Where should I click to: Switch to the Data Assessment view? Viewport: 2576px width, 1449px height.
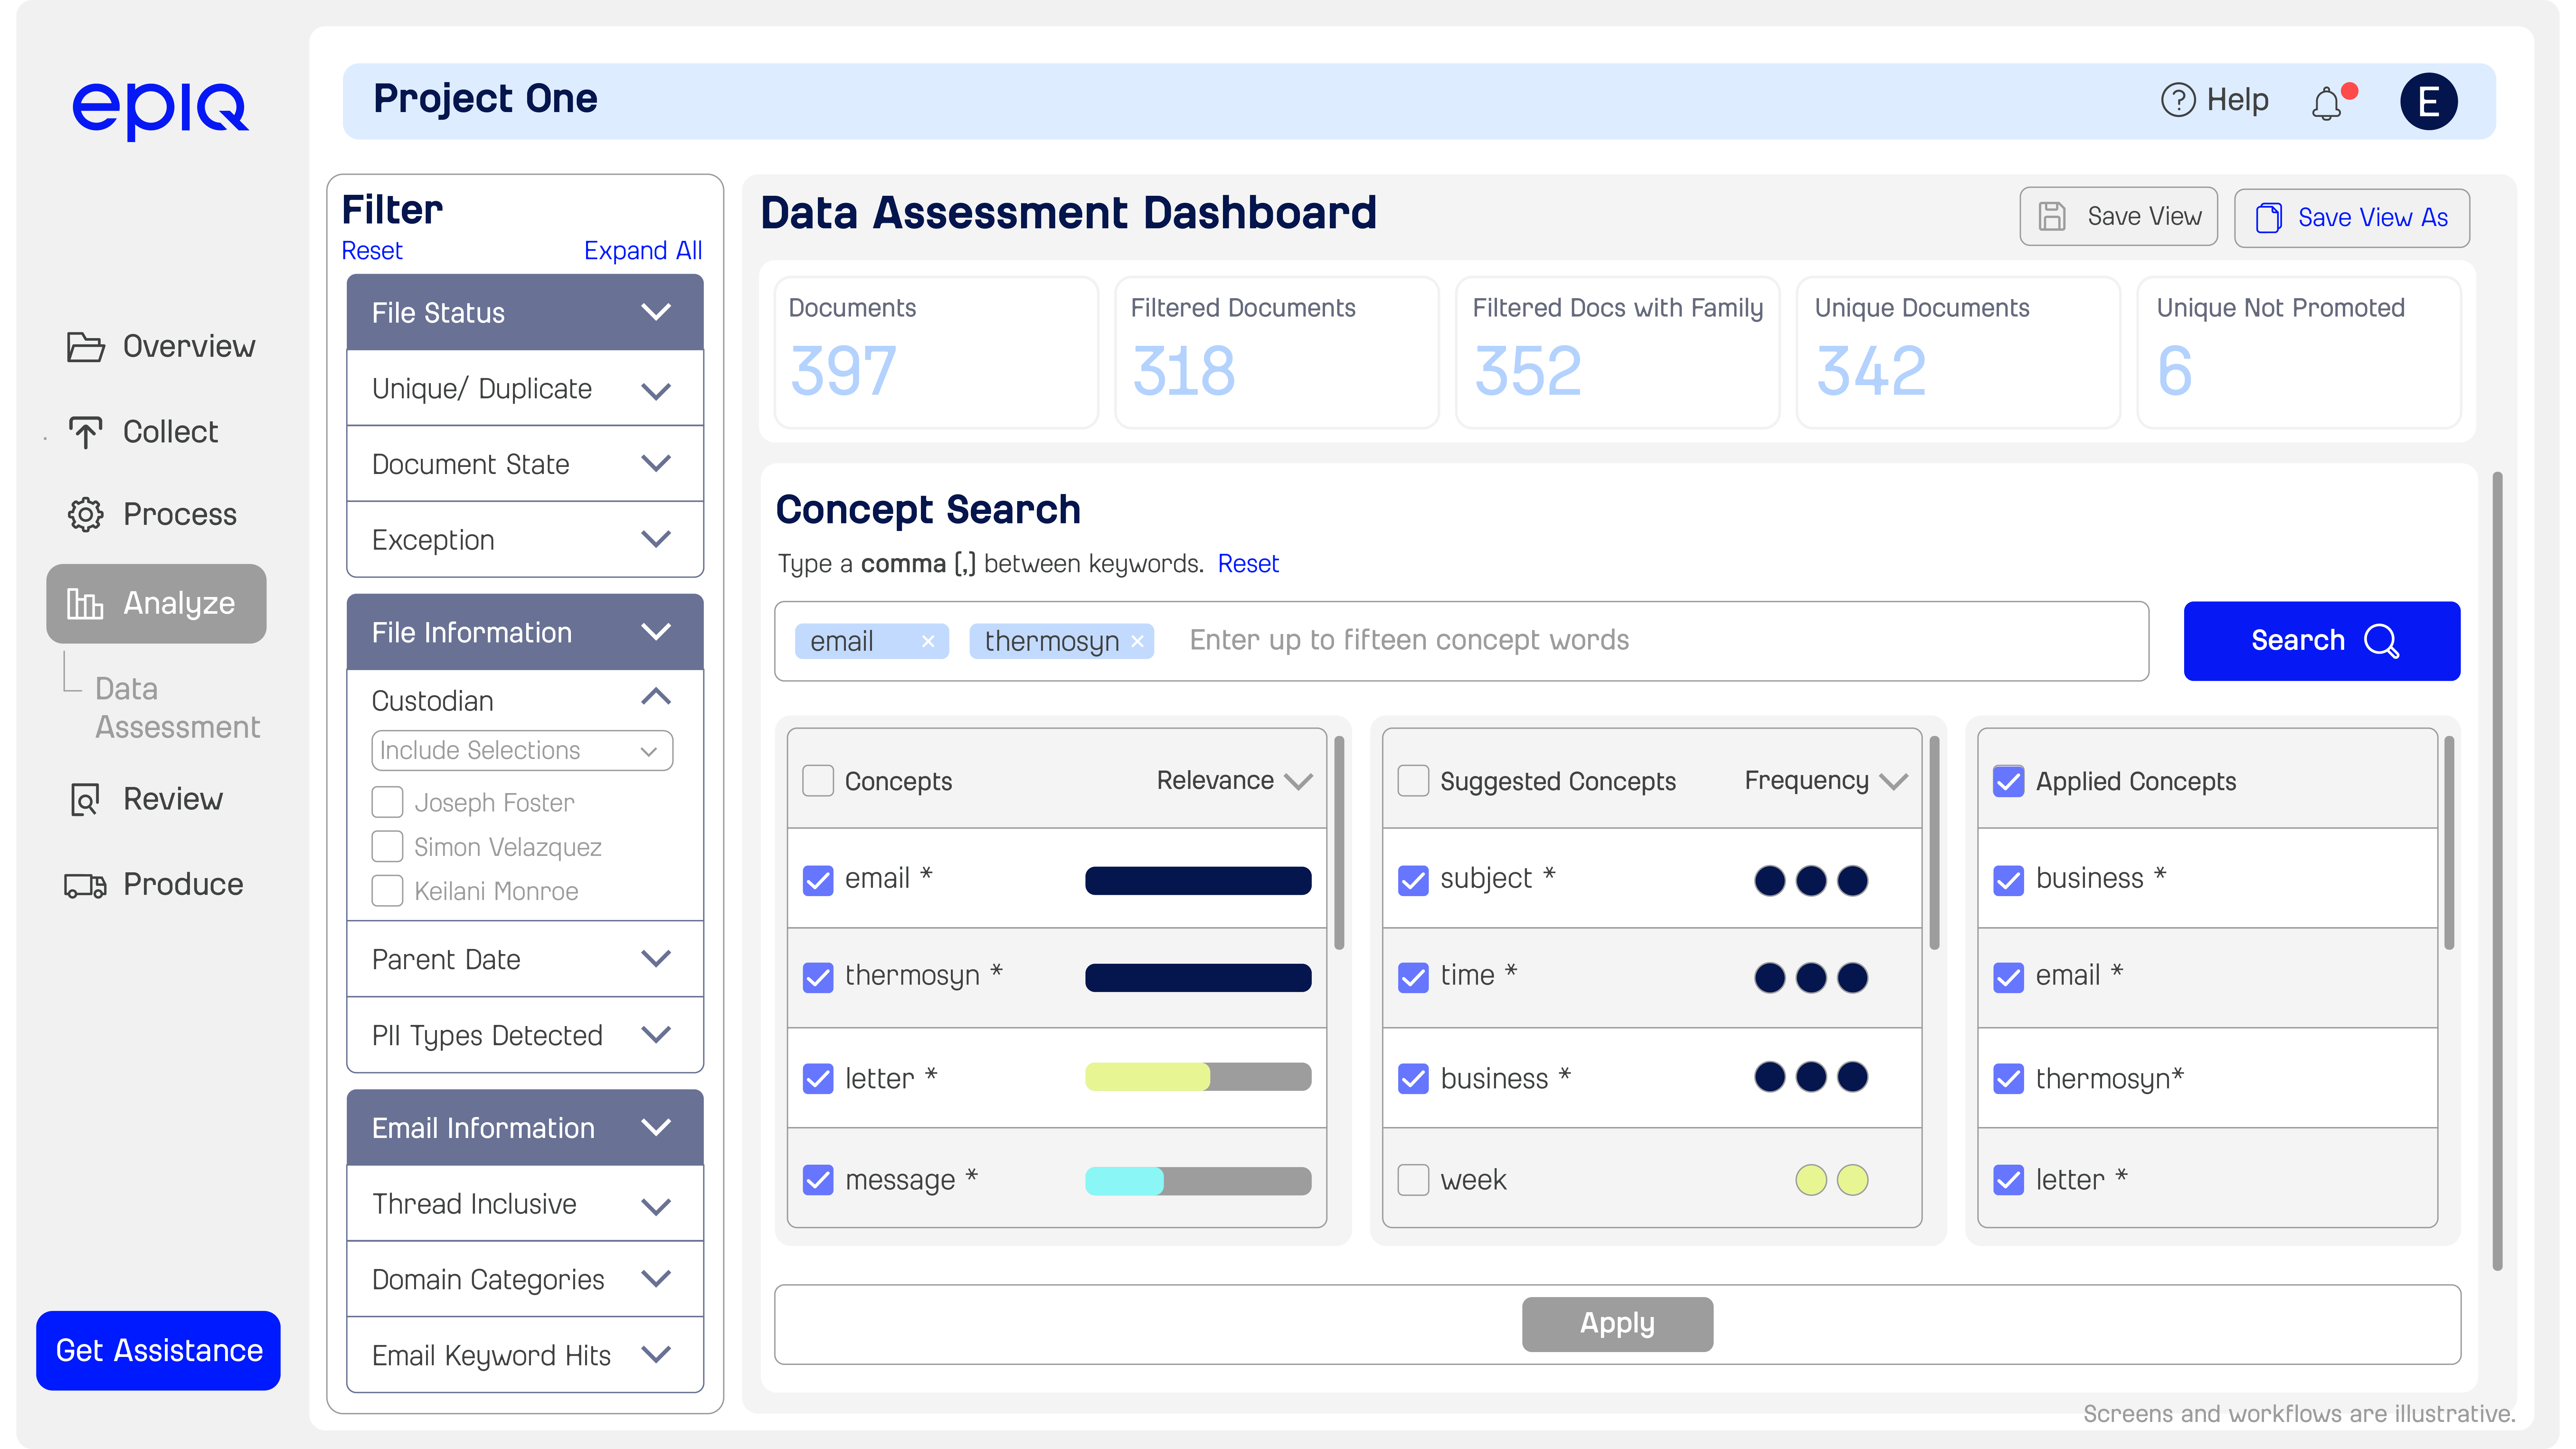click(178, 707)
